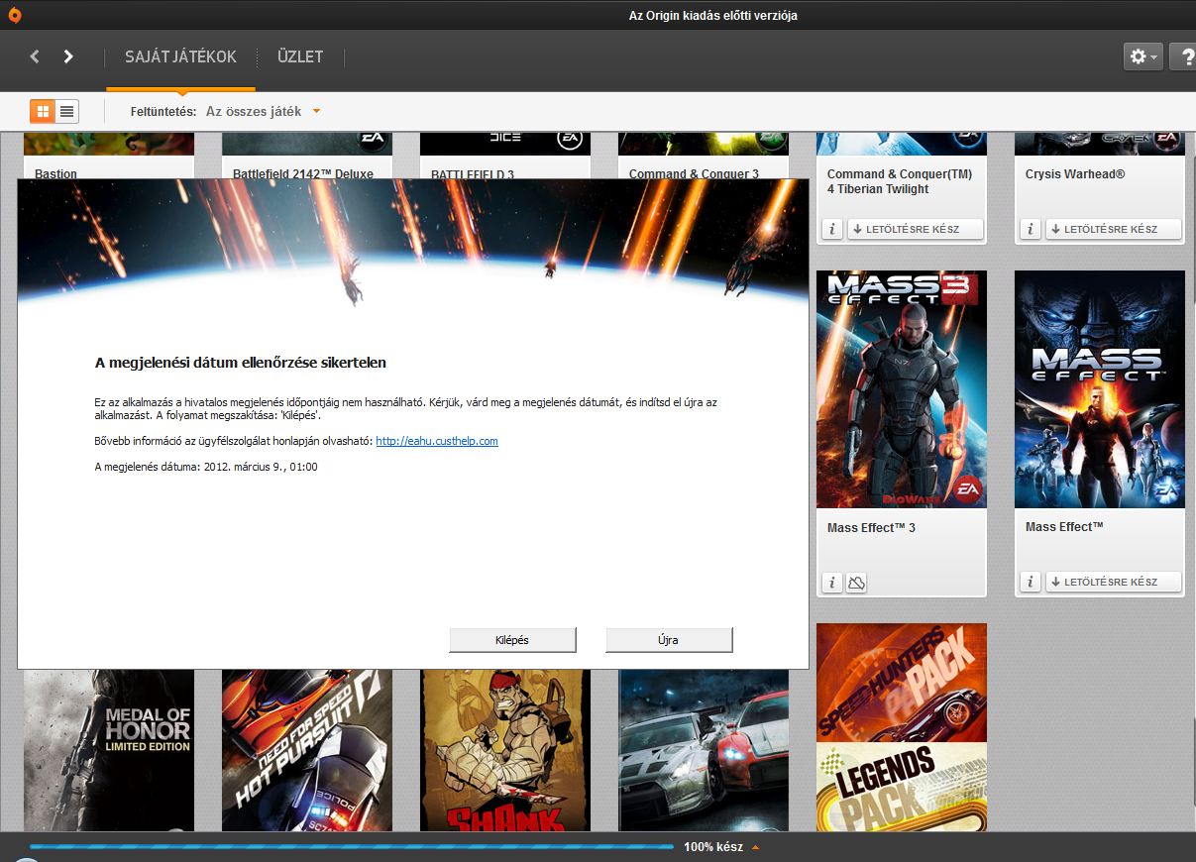The height and width of the screenshot is (862, 1196).
Task: Click the 'Battlefield 2142™ Deluxe' title
Action: pos(303,173)
